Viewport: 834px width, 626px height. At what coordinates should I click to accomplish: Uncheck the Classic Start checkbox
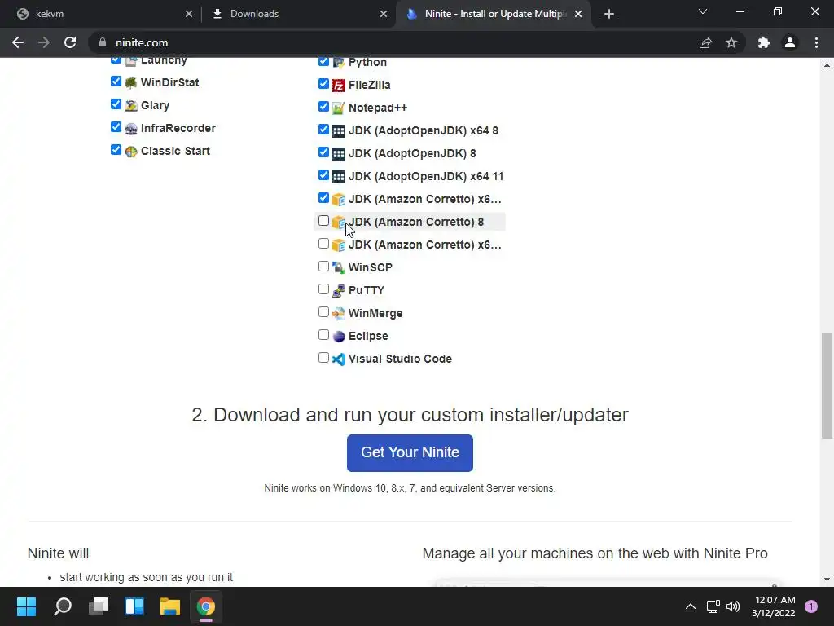coord(116,150)
